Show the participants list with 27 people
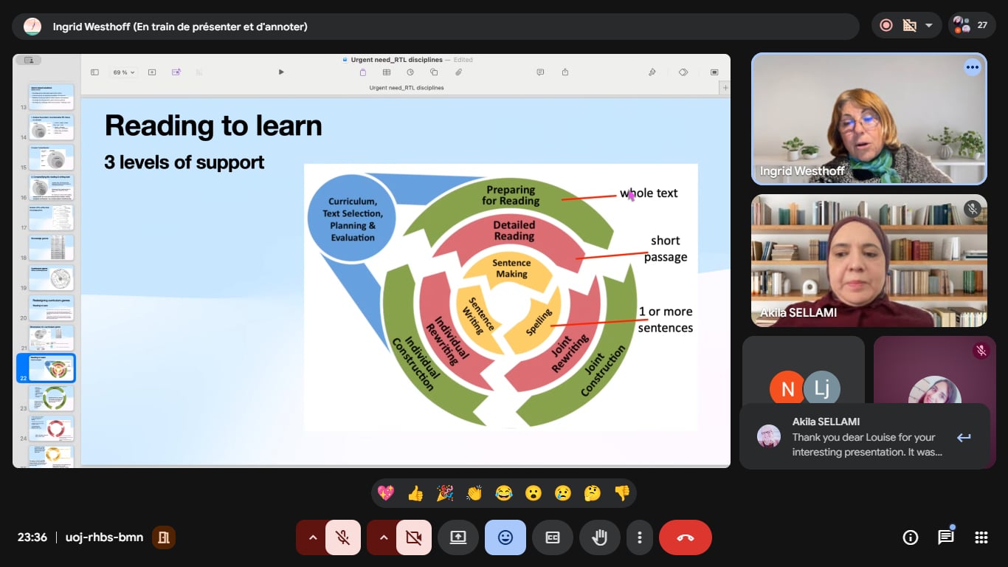The image size is (1008, 567). pos(972,25)
